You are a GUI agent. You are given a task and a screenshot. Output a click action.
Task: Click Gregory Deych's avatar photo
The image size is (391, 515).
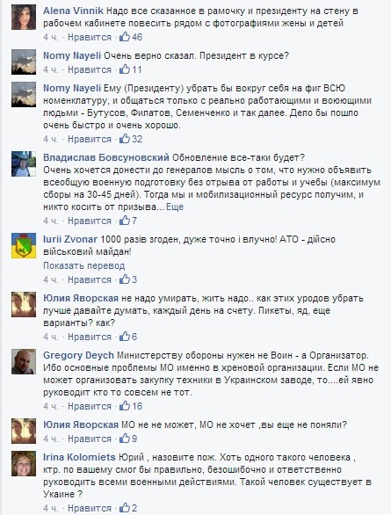24,362
